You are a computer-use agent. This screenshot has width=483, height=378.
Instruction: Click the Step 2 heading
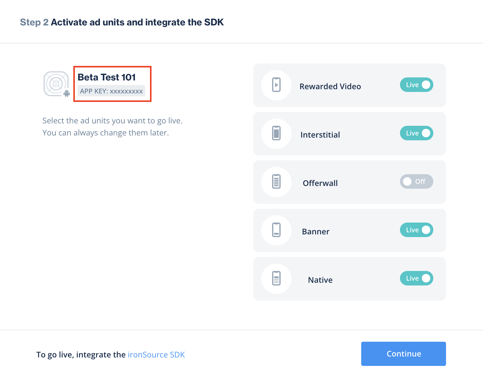coord(122,22)
